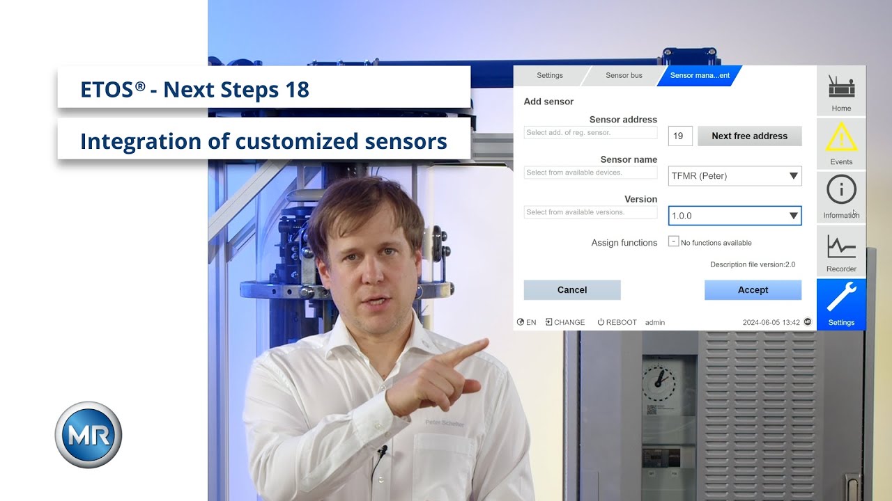892x501 pixels.
Task: Open the Home sidebar icon
Action: tap(841, 91)
